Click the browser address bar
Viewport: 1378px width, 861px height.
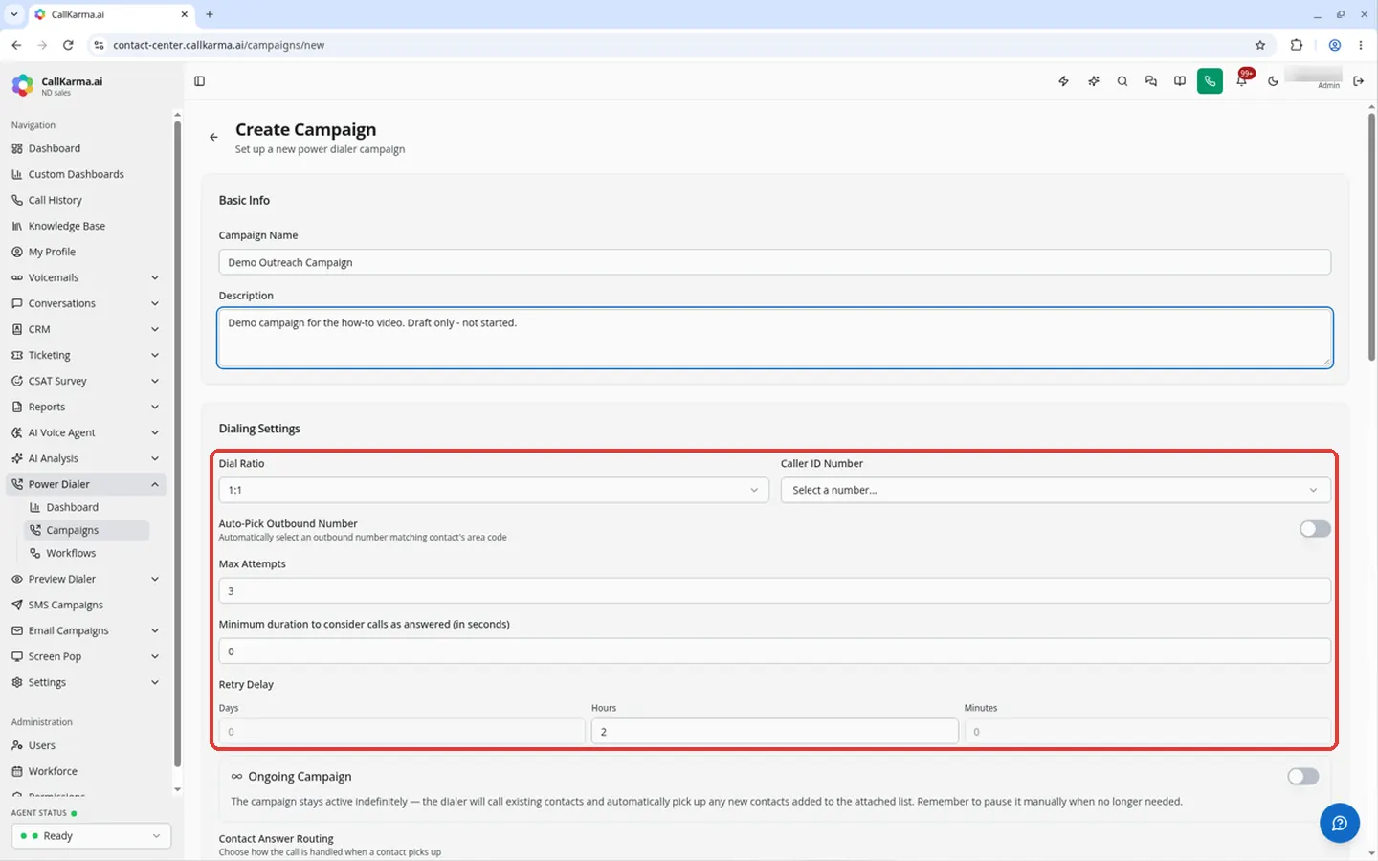[x=670, y=45]
